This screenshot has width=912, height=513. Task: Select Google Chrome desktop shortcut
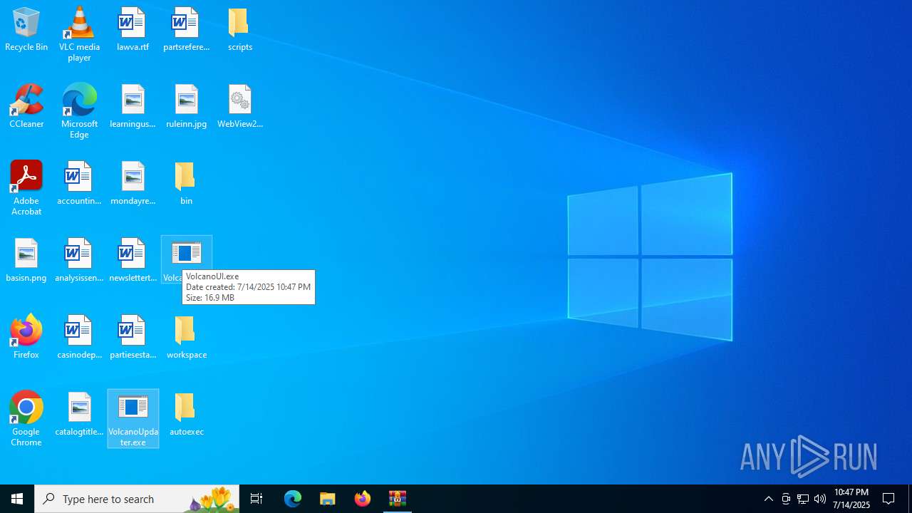tap(26, 419)
